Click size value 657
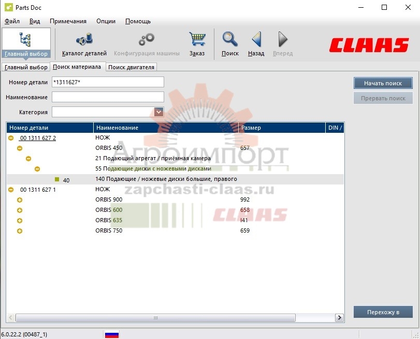Screen dimensions: 420x339 click(x=245, y=148)
